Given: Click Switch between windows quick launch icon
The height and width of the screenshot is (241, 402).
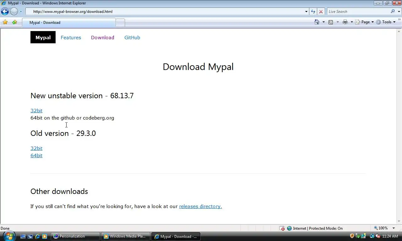Looking at the screenshot, I should [x=30, y=236].
